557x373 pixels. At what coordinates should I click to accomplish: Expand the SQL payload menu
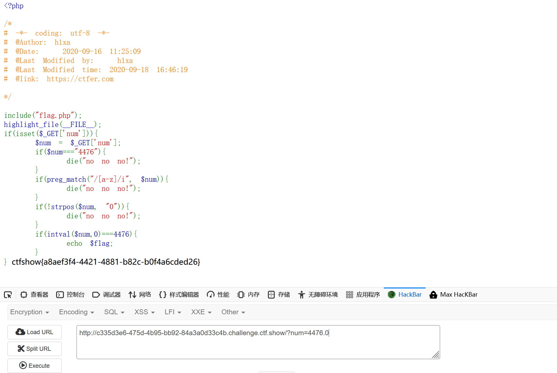pyautogui.click(x=114, y=312)
